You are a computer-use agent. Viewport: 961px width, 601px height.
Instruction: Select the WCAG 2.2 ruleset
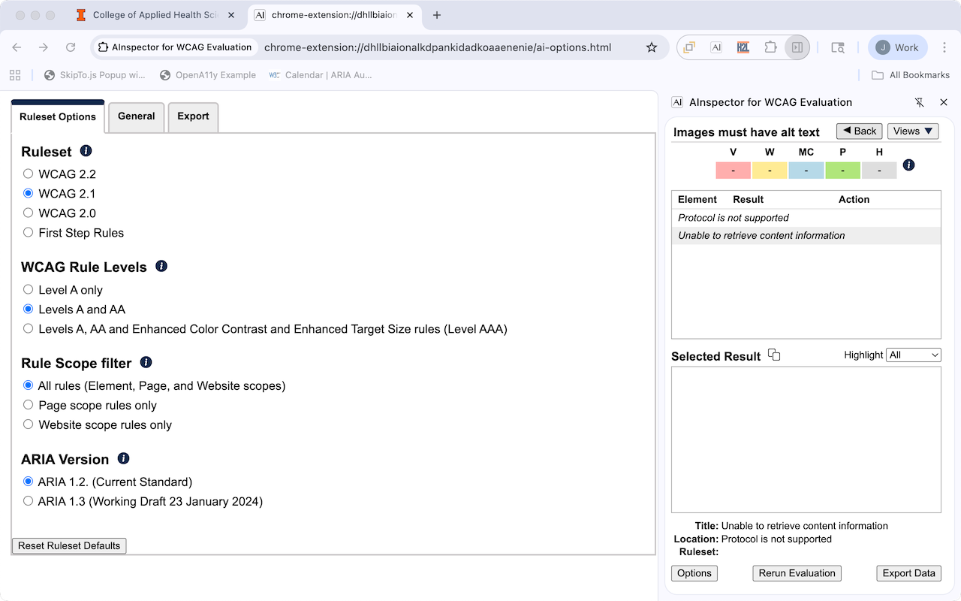29,174
